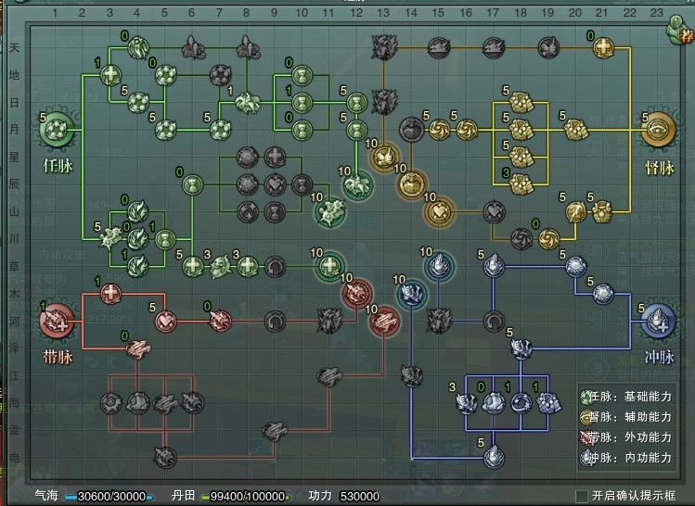Viewport: 695px width, 506px height.
Task: Click the red plus node above 带脉
Action: 110,294
